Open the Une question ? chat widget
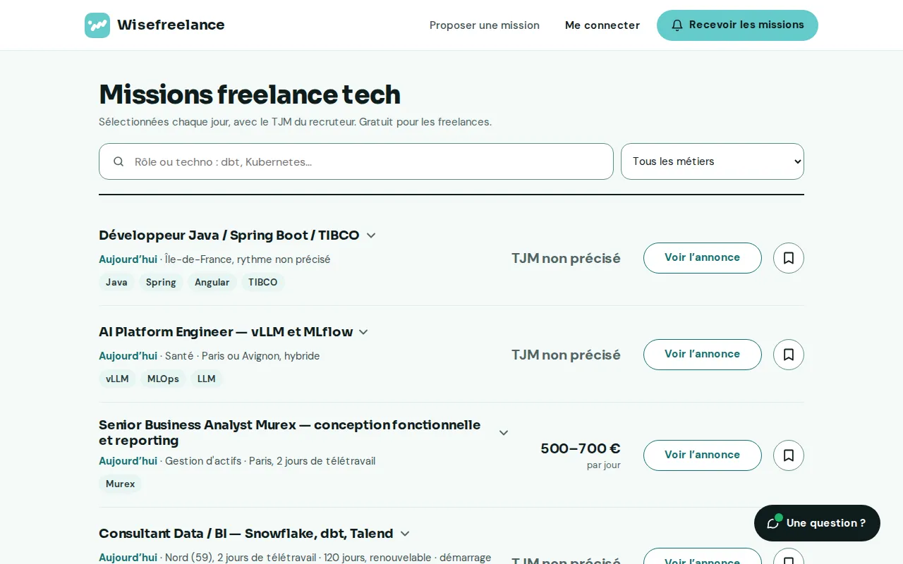Image resolution: width=903 pixels, height=564 pixels. click(817, 523)
